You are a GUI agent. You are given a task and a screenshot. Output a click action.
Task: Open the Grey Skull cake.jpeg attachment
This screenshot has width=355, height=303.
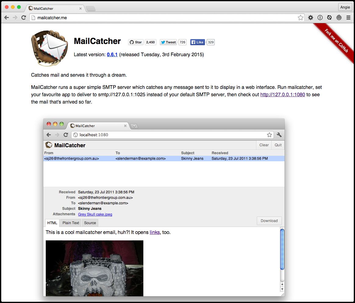95,214
